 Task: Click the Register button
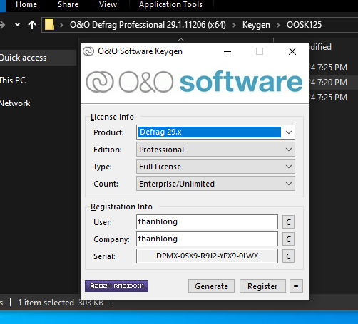tap(262, 286)
